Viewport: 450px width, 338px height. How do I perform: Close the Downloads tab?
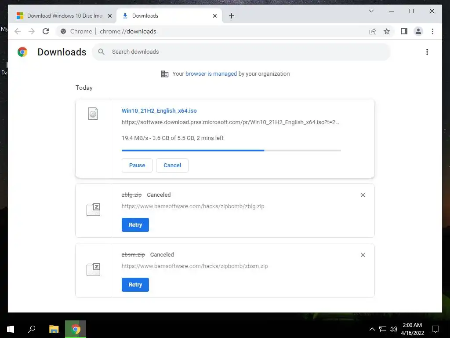[214, 16]
